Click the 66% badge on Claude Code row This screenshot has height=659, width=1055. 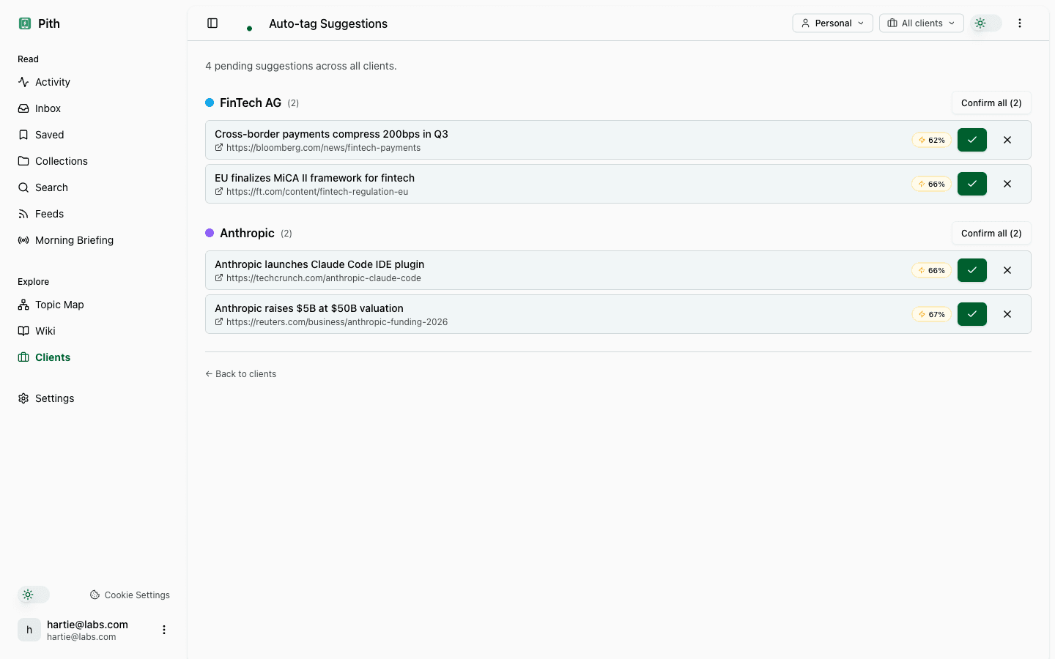(x=932, y=270)
